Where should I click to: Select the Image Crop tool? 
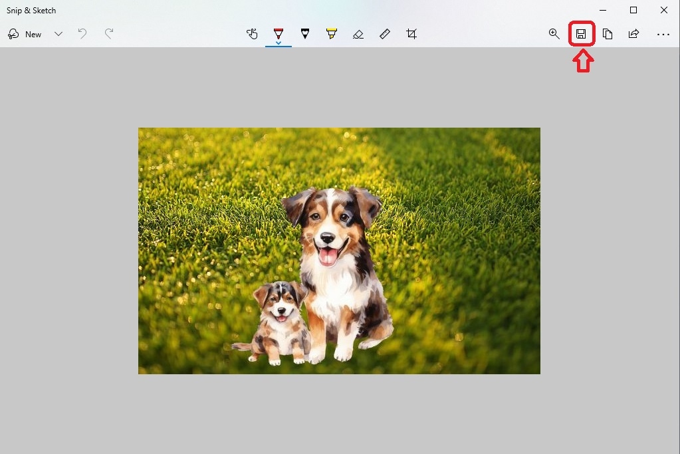pyautogui.click(x=411, y=33)
